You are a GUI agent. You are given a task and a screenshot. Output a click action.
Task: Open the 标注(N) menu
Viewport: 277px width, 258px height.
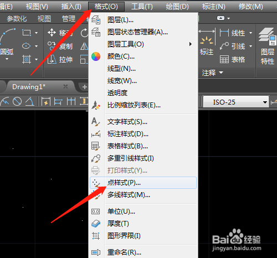213,7
